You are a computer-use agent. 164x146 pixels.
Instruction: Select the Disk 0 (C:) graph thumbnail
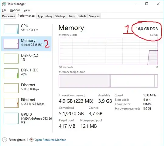click(11, 59)
